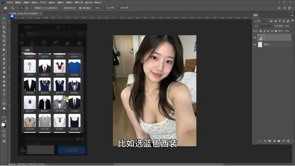
Task: Toggle zoom all windows checkbox
Action: [x=62, y=8]
